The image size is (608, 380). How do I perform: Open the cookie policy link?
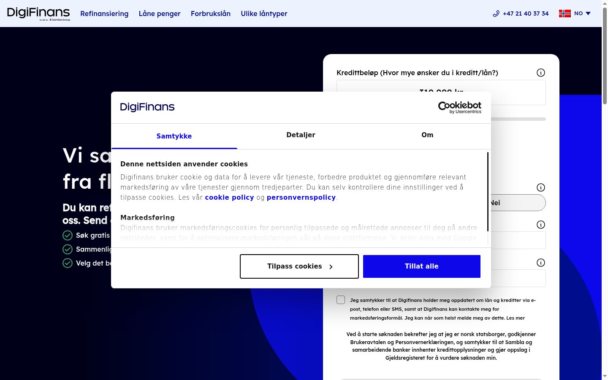click(229, 197)
